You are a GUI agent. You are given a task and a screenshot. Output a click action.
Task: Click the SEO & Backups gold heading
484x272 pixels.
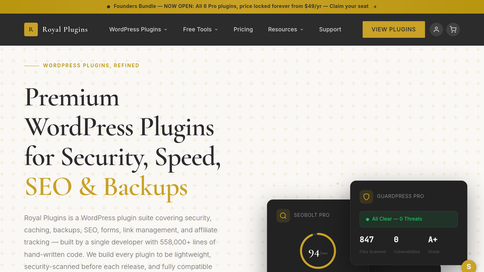click(x=106, y=187)
